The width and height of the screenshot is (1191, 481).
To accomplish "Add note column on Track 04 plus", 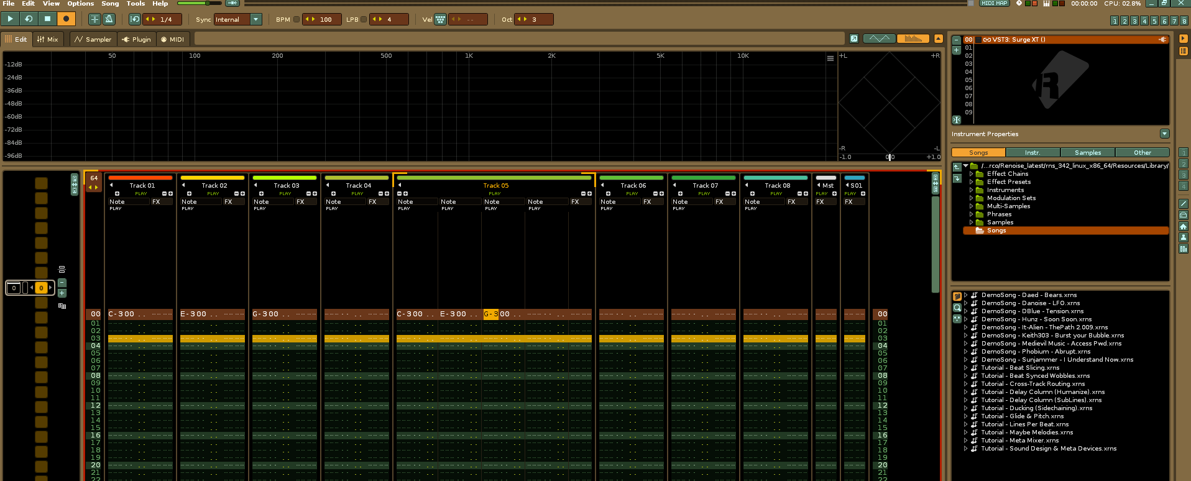I will point(333,193).
